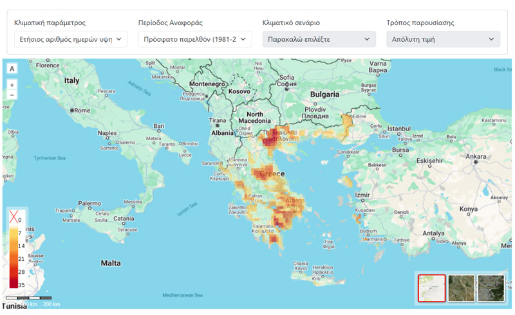Screen dimensions: 515x315
Task: Switch to the satellite basemap thumbnail
Action: coord(461,288)
